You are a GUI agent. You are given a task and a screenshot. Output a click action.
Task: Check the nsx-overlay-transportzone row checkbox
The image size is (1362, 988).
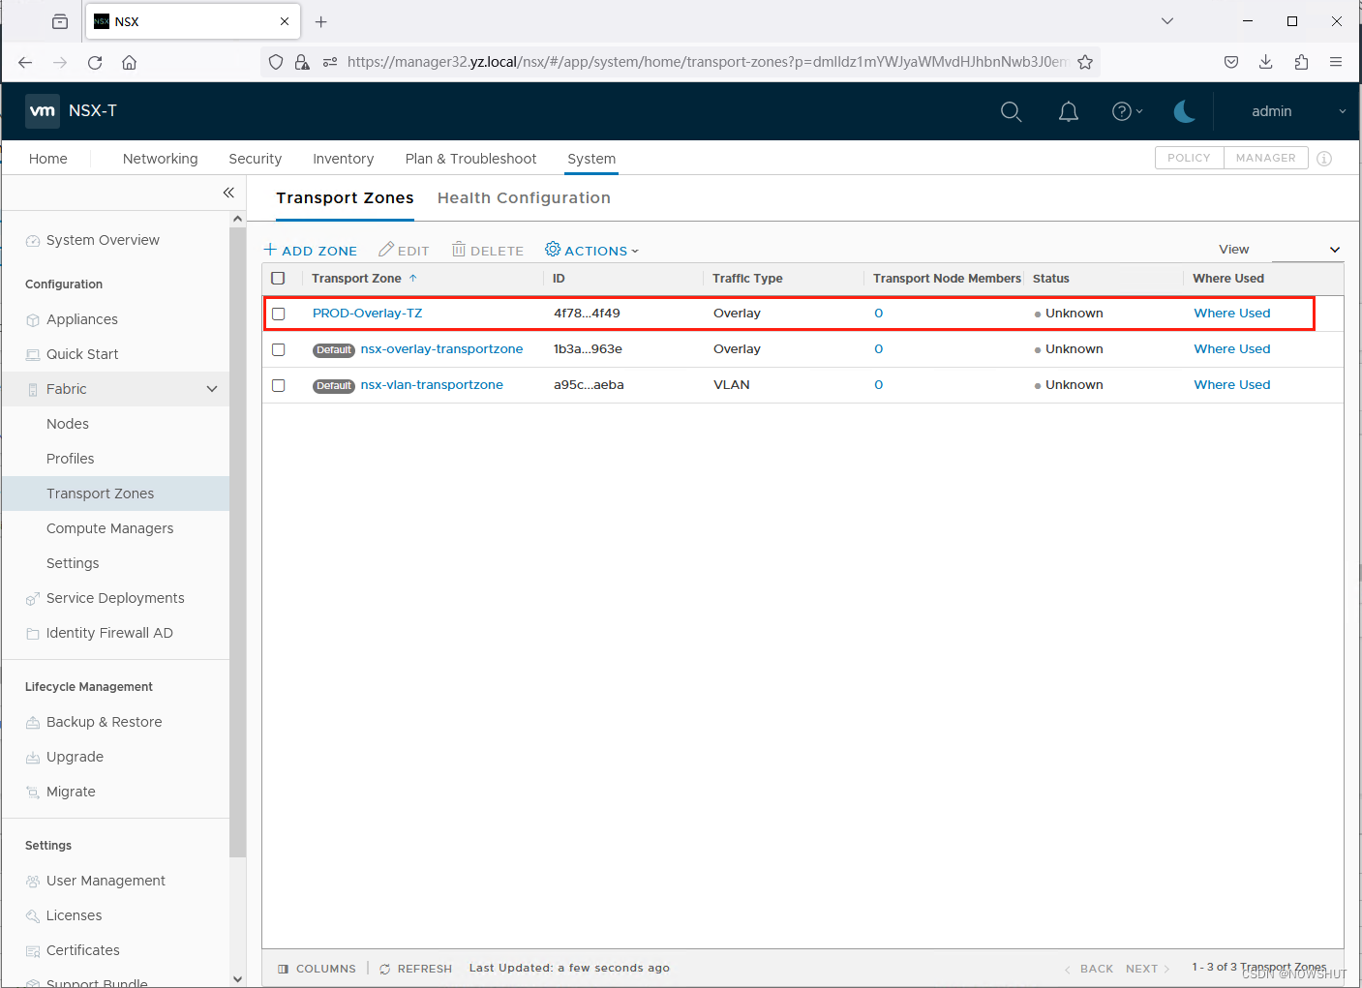tap(279, 349)
